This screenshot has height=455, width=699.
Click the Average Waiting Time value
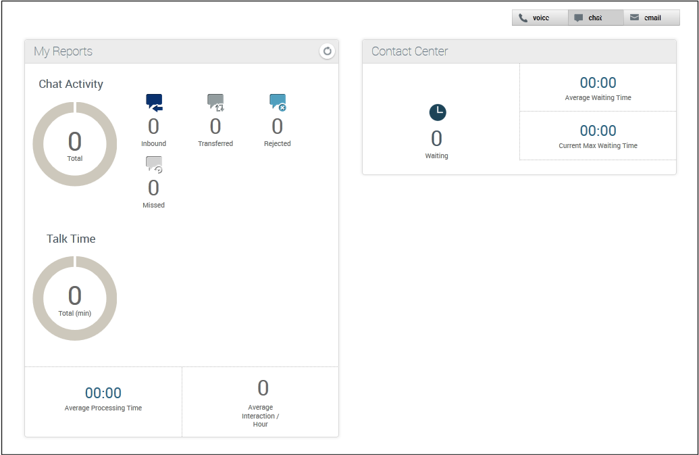tap(598, 83)
